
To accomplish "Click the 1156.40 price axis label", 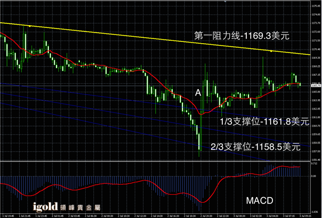I will [x=316, y=160].
